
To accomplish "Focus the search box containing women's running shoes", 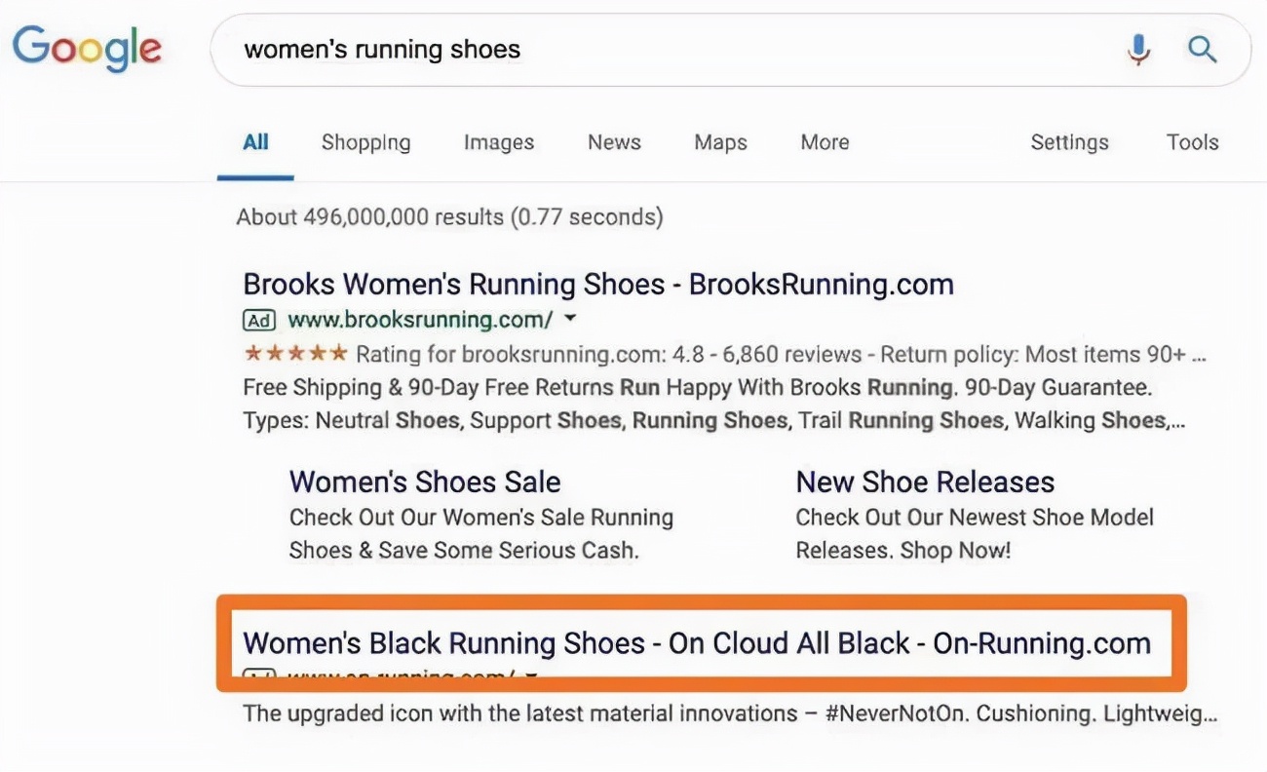I will point(663,49).
